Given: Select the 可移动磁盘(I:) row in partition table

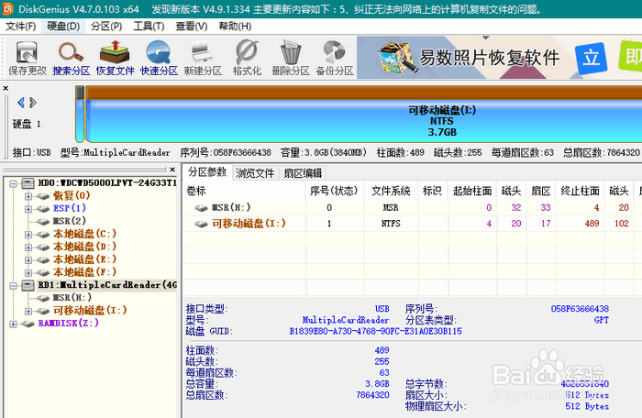Looking at the screenshot, I should tap(413, 224).
